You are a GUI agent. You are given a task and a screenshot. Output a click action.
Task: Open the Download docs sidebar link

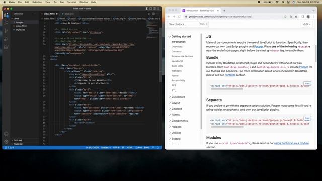[177, 47]
